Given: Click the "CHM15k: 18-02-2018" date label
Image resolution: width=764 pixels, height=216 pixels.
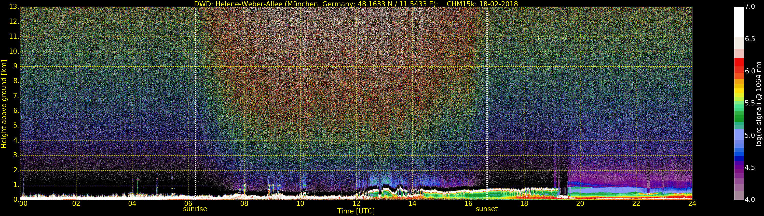Looking at the screenshot, I should point(482,4).
